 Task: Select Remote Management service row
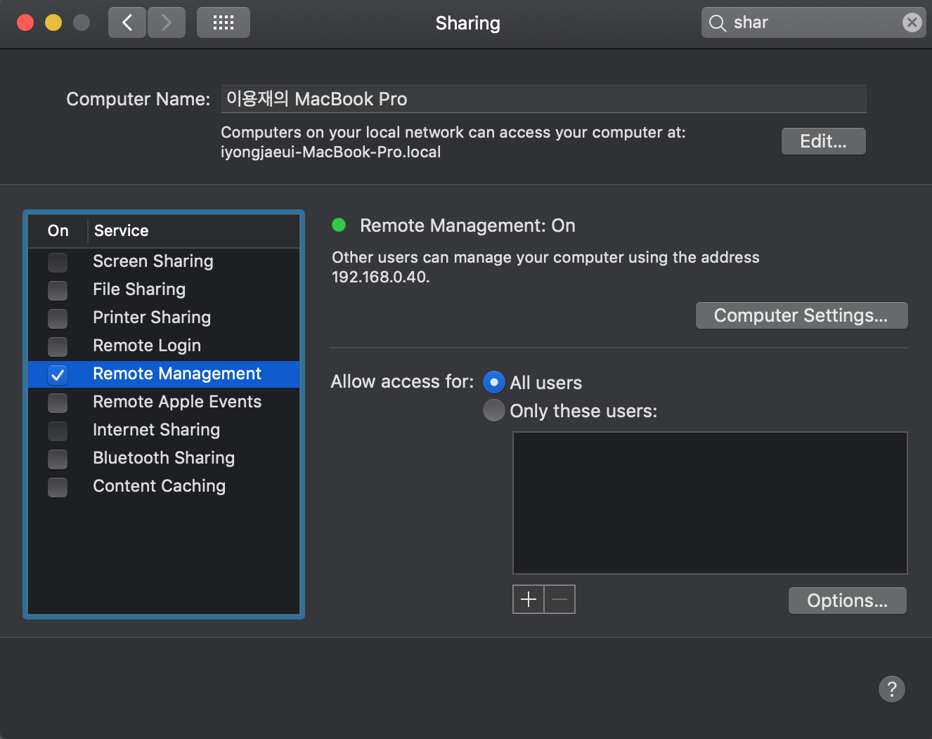click(164, 374)
